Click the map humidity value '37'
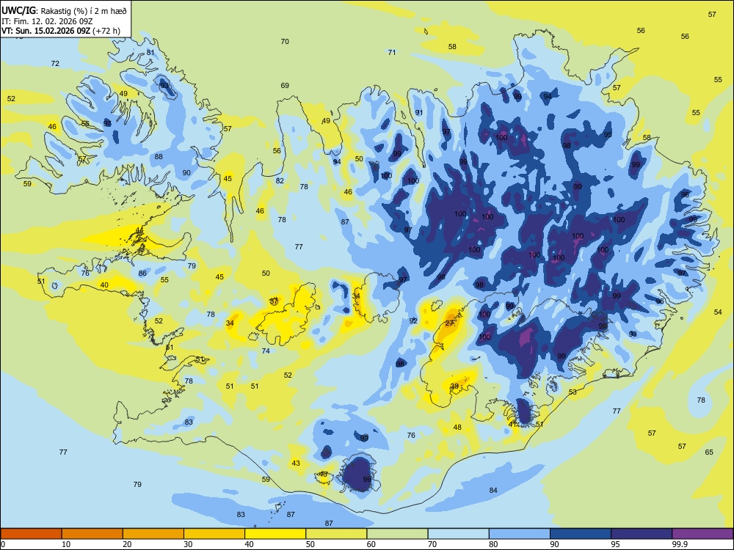The width and height of the screenshot is (734, 550). tap(275, 301)
